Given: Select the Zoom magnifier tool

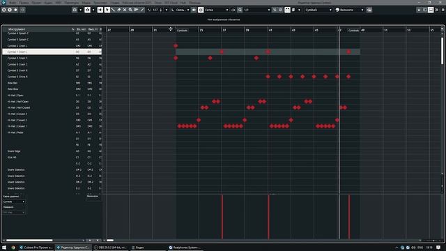Looking at the screenshot, I should pos(130,10).
